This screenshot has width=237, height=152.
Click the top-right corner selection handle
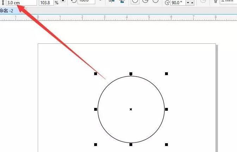pyautogui.click(x=166, y=74)
